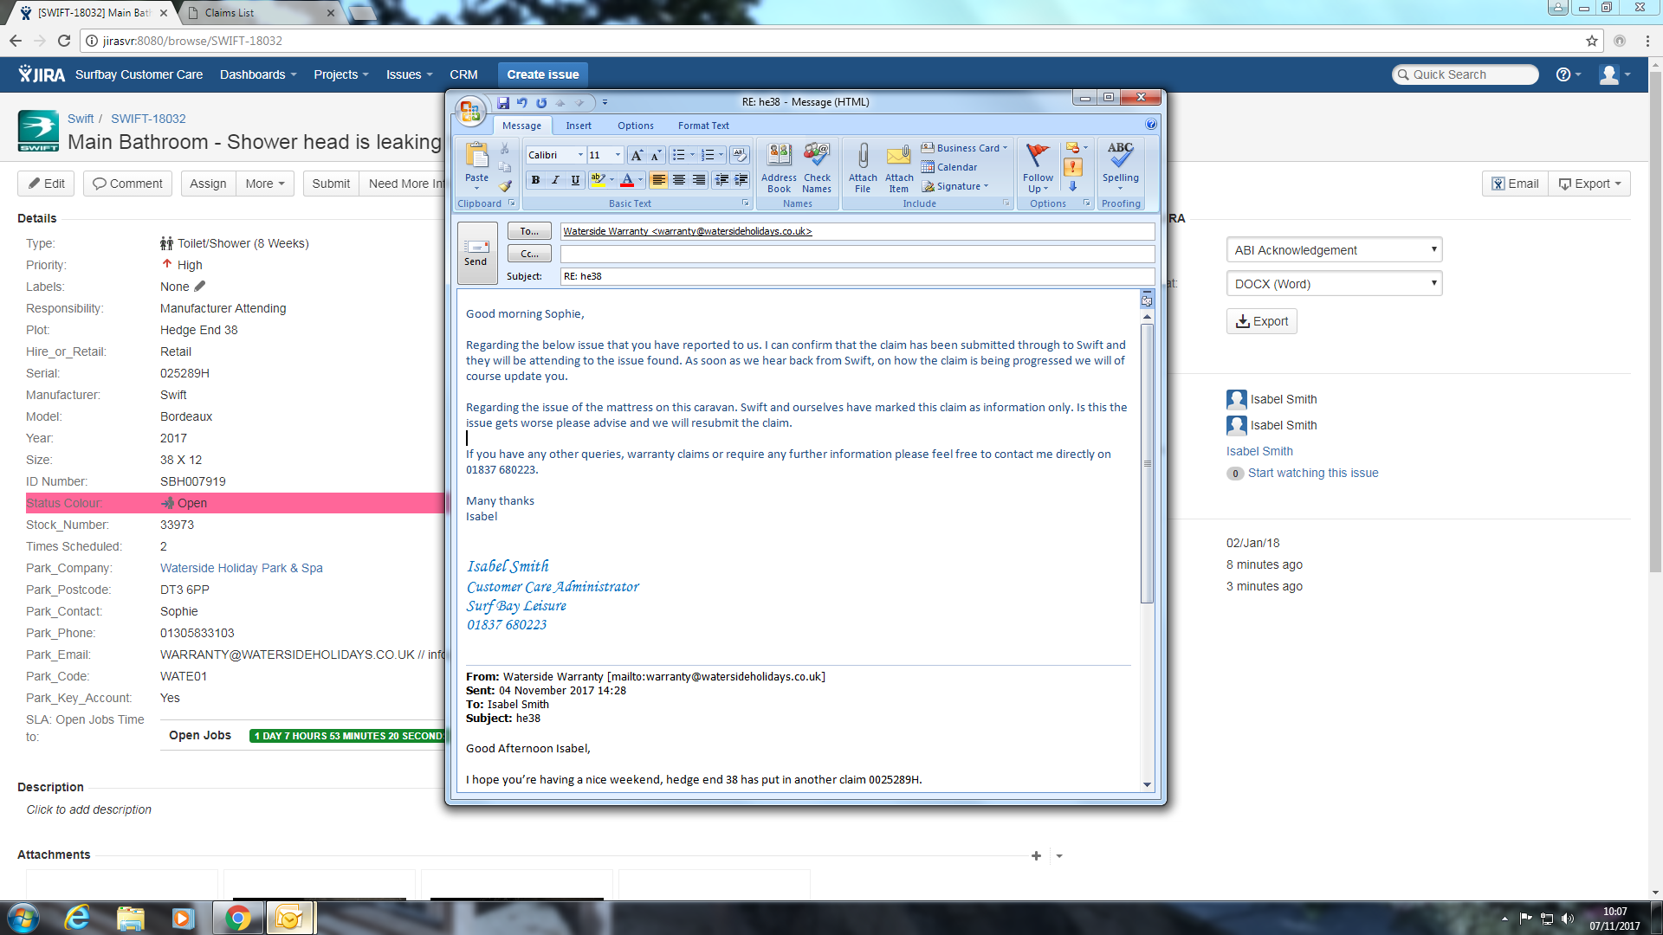This screenshot has width=1663, height=935.
Task: Expand the ABI Acknowledgement template dropdown
Action: (1334, 250)
